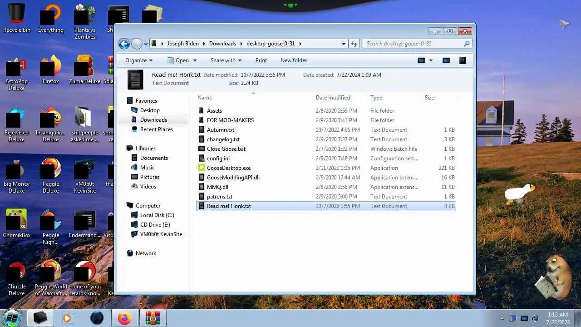Open Firefox desktop shortcut
Viewport: 581px width, 327px height.
click(x=51, y=70)
